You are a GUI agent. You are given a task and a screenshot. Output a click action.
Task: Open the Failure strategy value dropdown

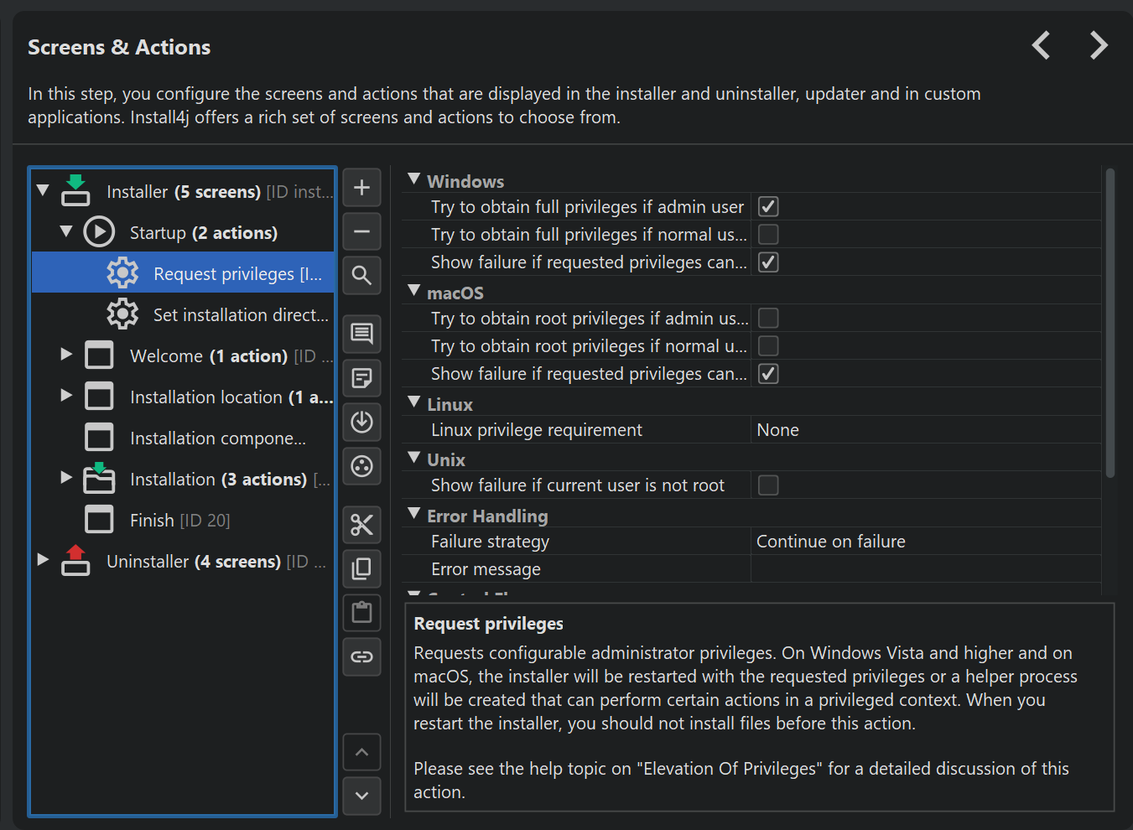pyautogui.click(x=924, y=542)
